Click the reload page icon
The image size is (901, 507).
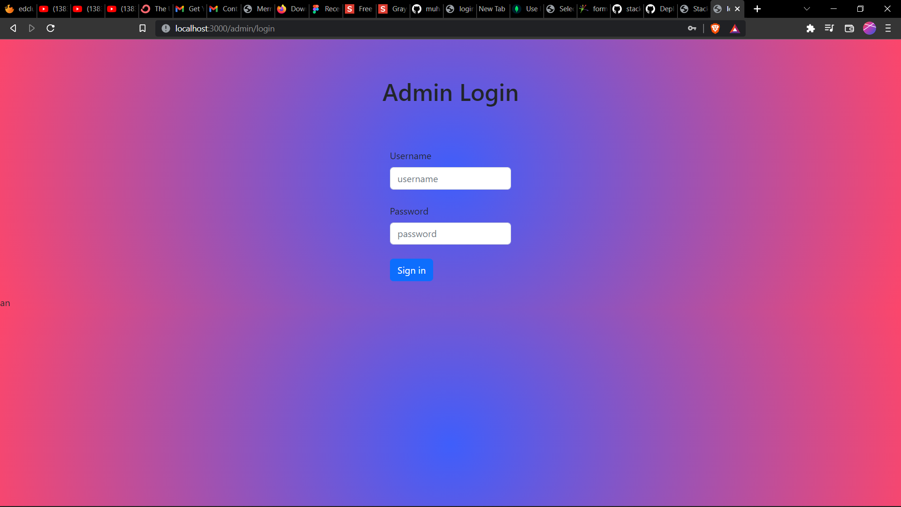[x=51, y=29]
